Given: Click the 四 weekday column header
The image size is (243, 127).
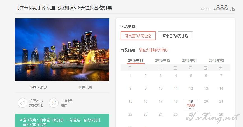Looking at the screenshot, I should click(x=191, y=68).
